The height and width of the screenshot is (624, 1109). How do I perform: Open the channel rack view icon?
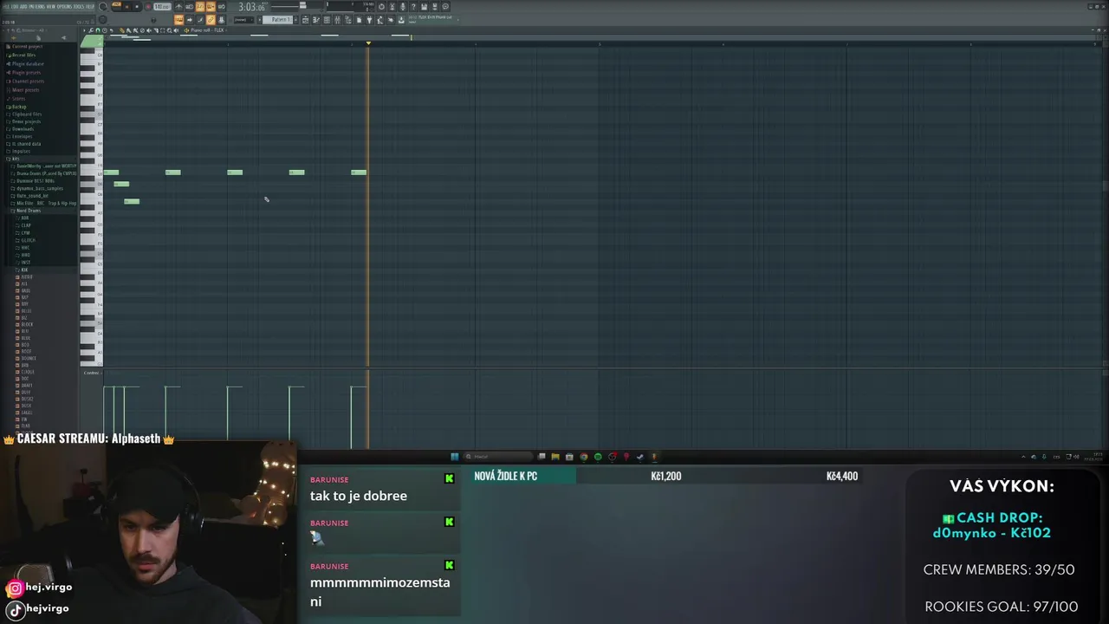click(x=327, y=20)
